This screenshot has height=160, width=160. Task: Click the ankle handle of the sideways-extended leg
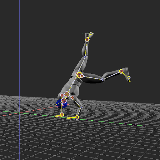[121, 71]
